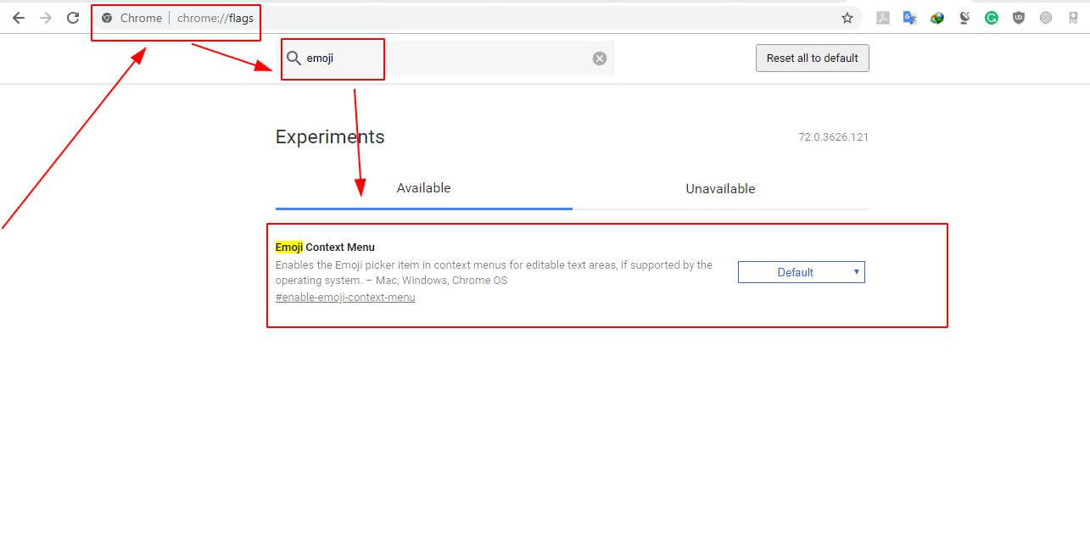
Task: Switch to the Unavailable tab
Action: pos(720,188)
